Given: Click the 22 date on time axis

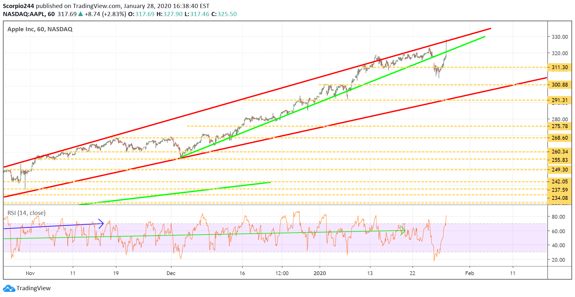Looking at the screenshot, I should pyautogui.click(x=412, y=274).
